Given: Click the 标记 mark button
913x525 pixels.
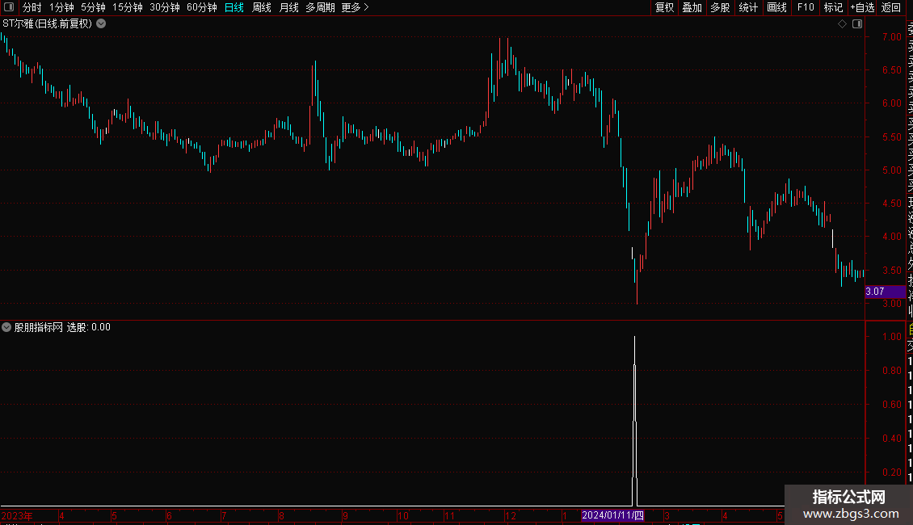Looking at the screenshot, I should tap(833, 7).
